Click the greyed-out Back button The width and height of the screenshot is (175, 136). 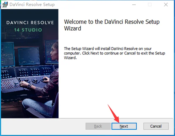click(x=98, y=126)
